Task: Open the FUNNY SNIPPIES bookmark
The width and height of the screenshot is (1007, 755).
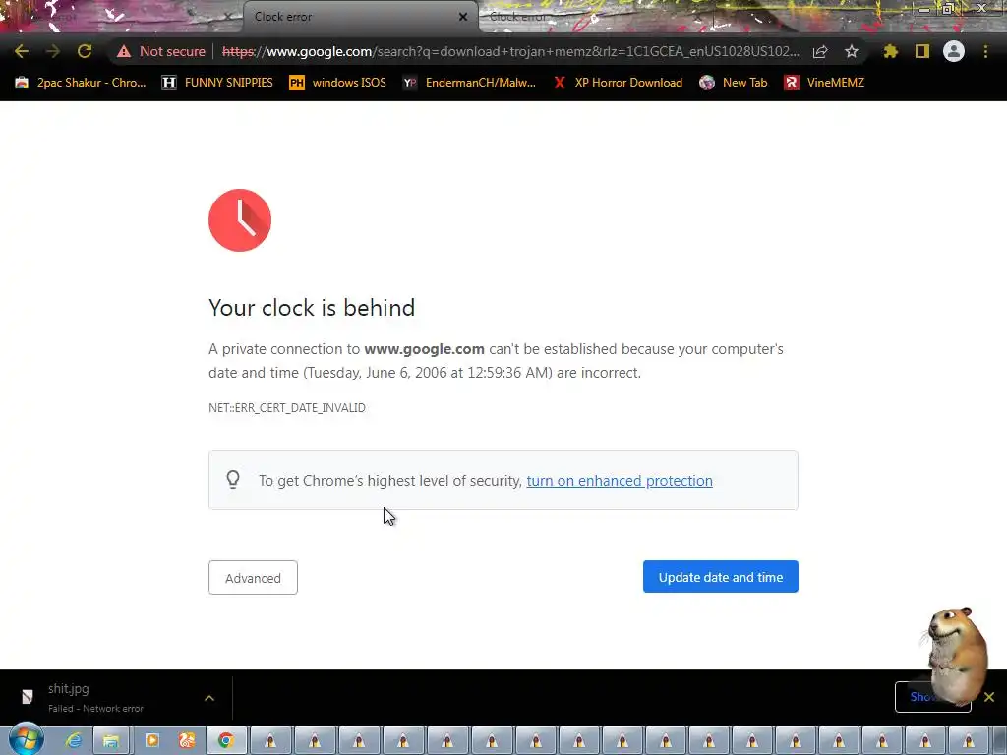Action: [217, 83]
